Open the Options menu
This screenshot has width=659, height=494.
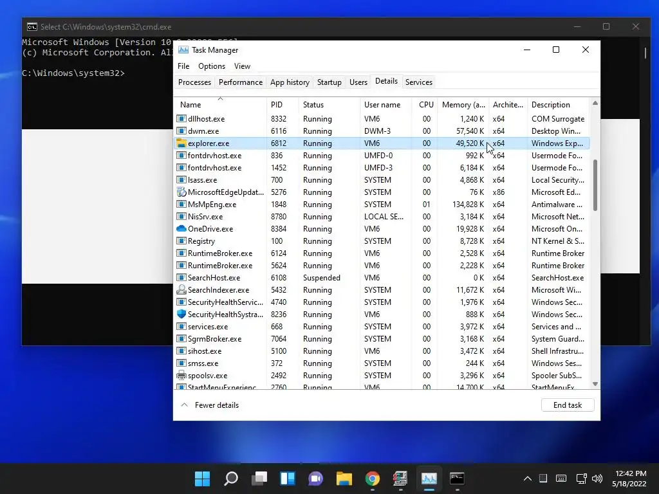point(212,66)
